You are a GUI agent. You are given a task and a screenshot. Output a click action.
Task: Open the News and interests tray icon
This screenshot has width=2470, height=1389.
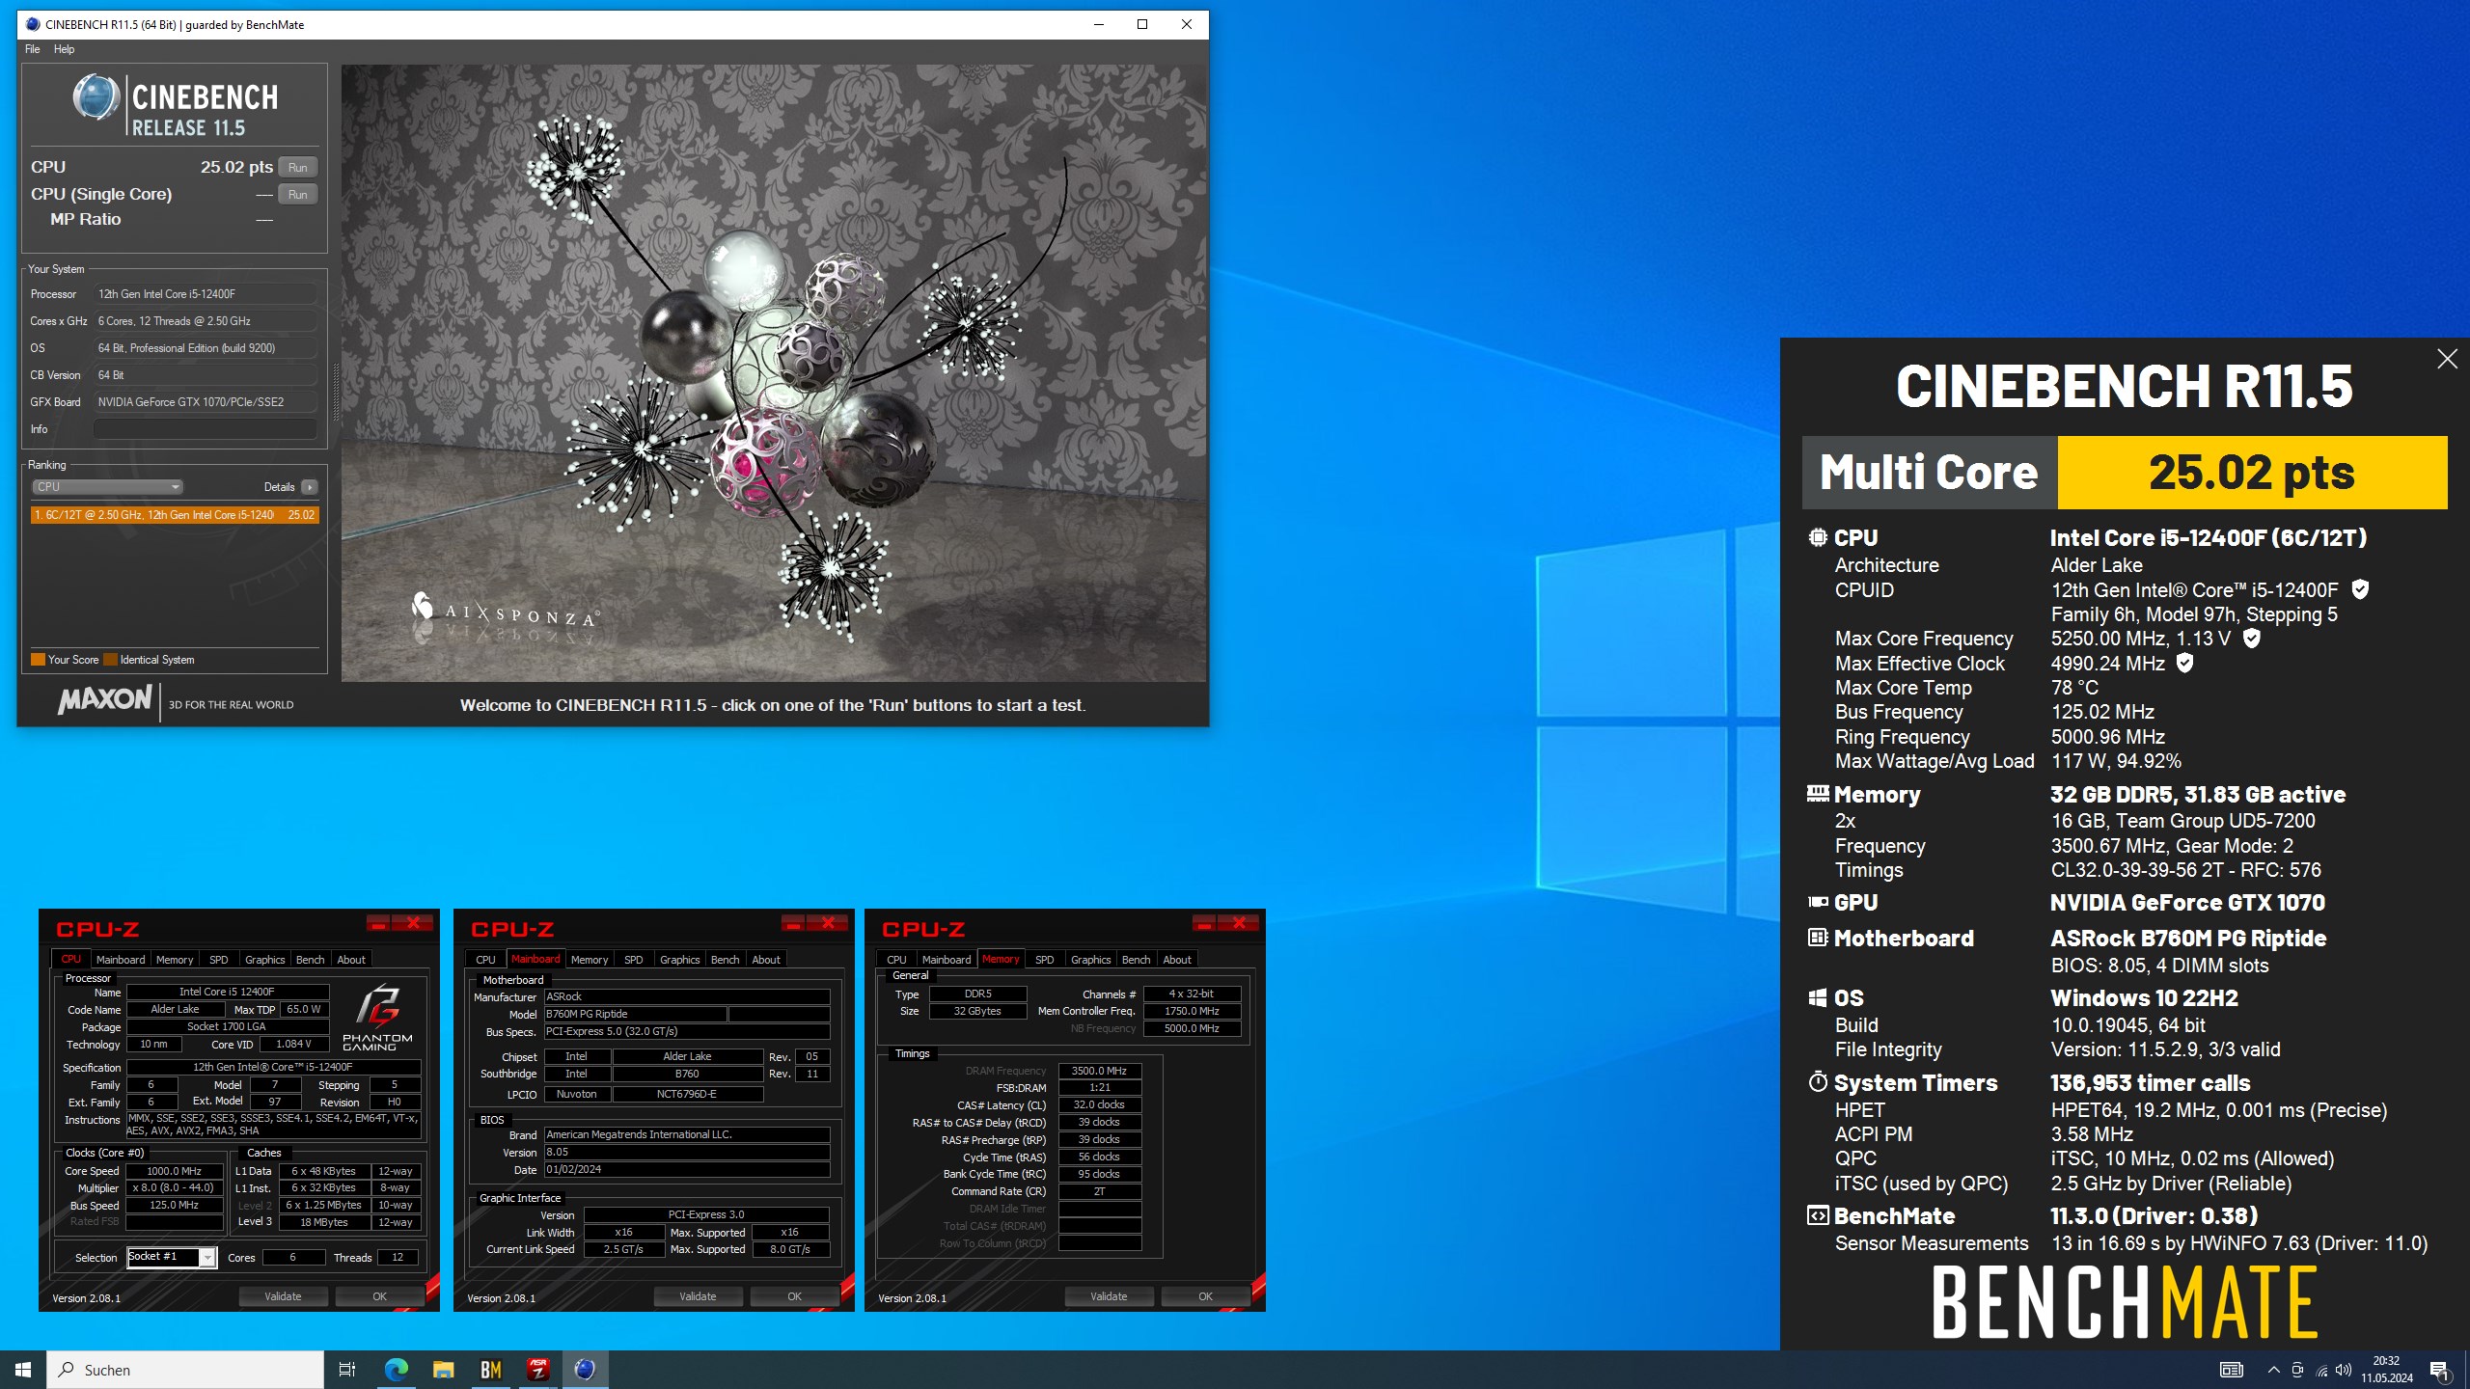pyautogui.click(x=2231, y=1370)
